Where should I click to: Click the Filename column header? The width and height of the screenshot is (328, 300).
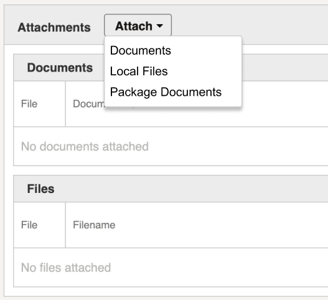coord(94,225)
